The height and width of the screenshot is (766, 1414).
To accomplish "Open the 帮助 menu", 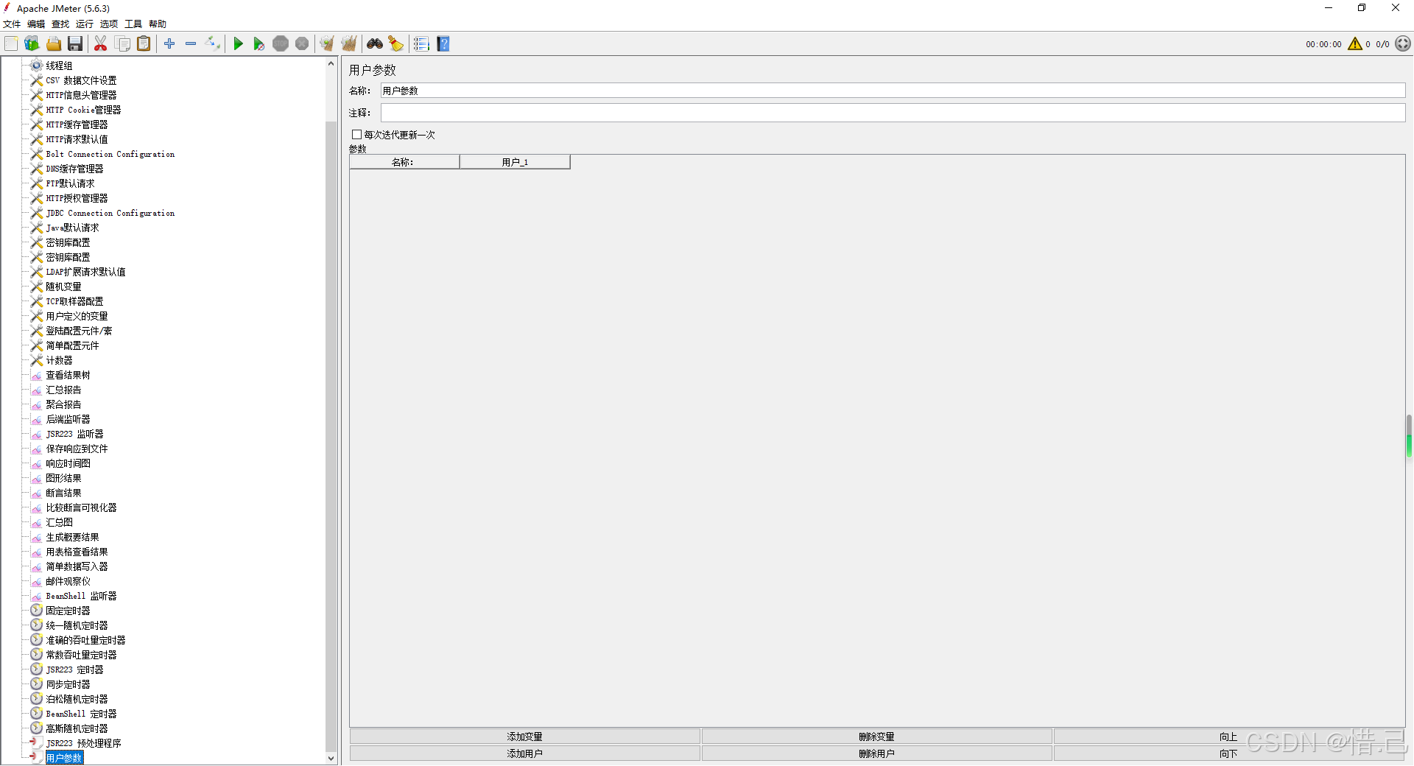I will pos(158,24).
